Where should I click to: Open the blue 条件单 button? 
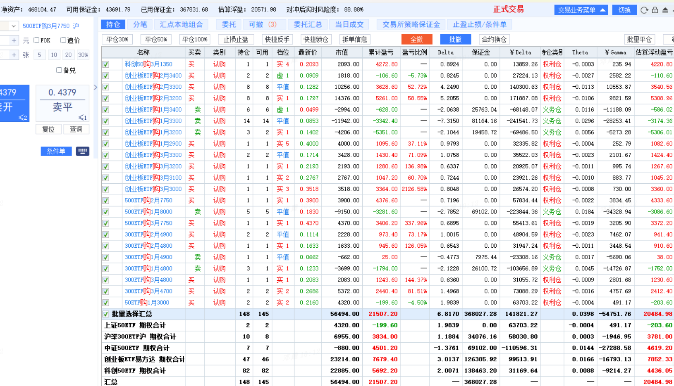[x=56, y=151]
